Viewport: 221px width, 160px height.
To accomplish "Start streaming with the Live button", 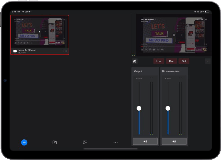I will tap(159, 61).
